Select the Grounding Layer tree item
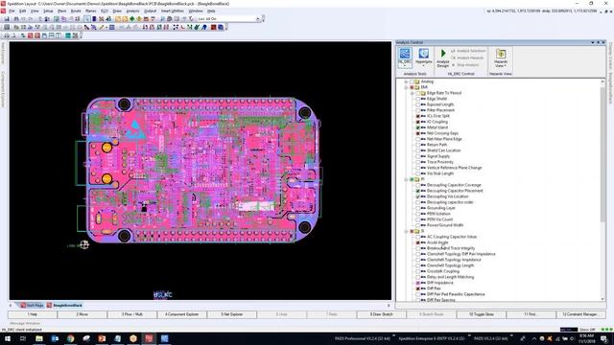 [x=441, y=208]
